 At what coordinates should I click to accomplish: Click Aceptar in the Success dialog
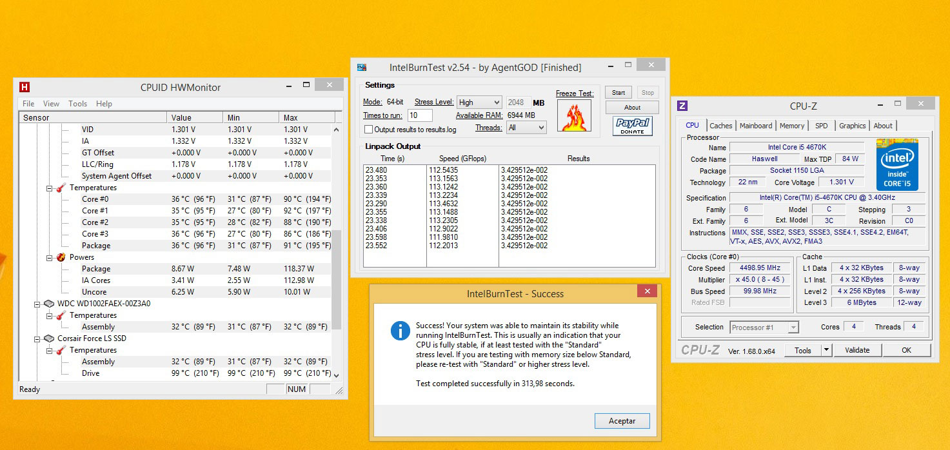click(622, 421)
